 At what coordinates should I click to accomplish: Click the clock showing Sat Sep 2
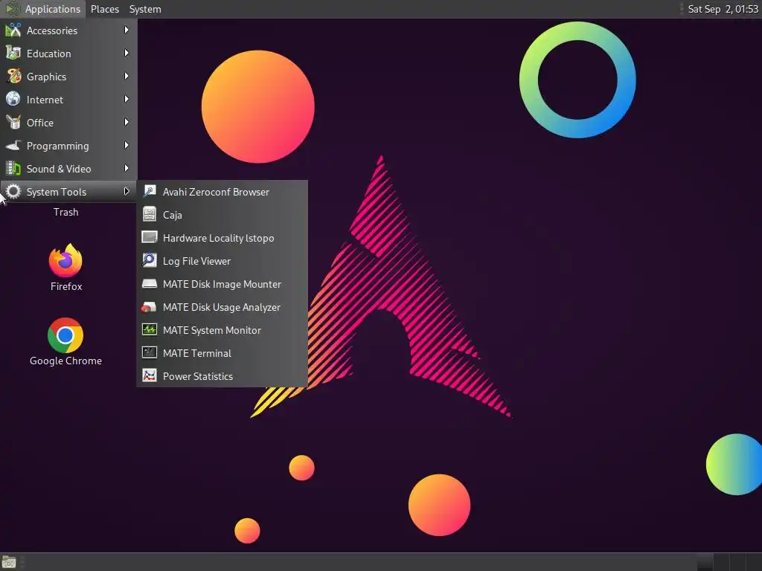(723, 9)
